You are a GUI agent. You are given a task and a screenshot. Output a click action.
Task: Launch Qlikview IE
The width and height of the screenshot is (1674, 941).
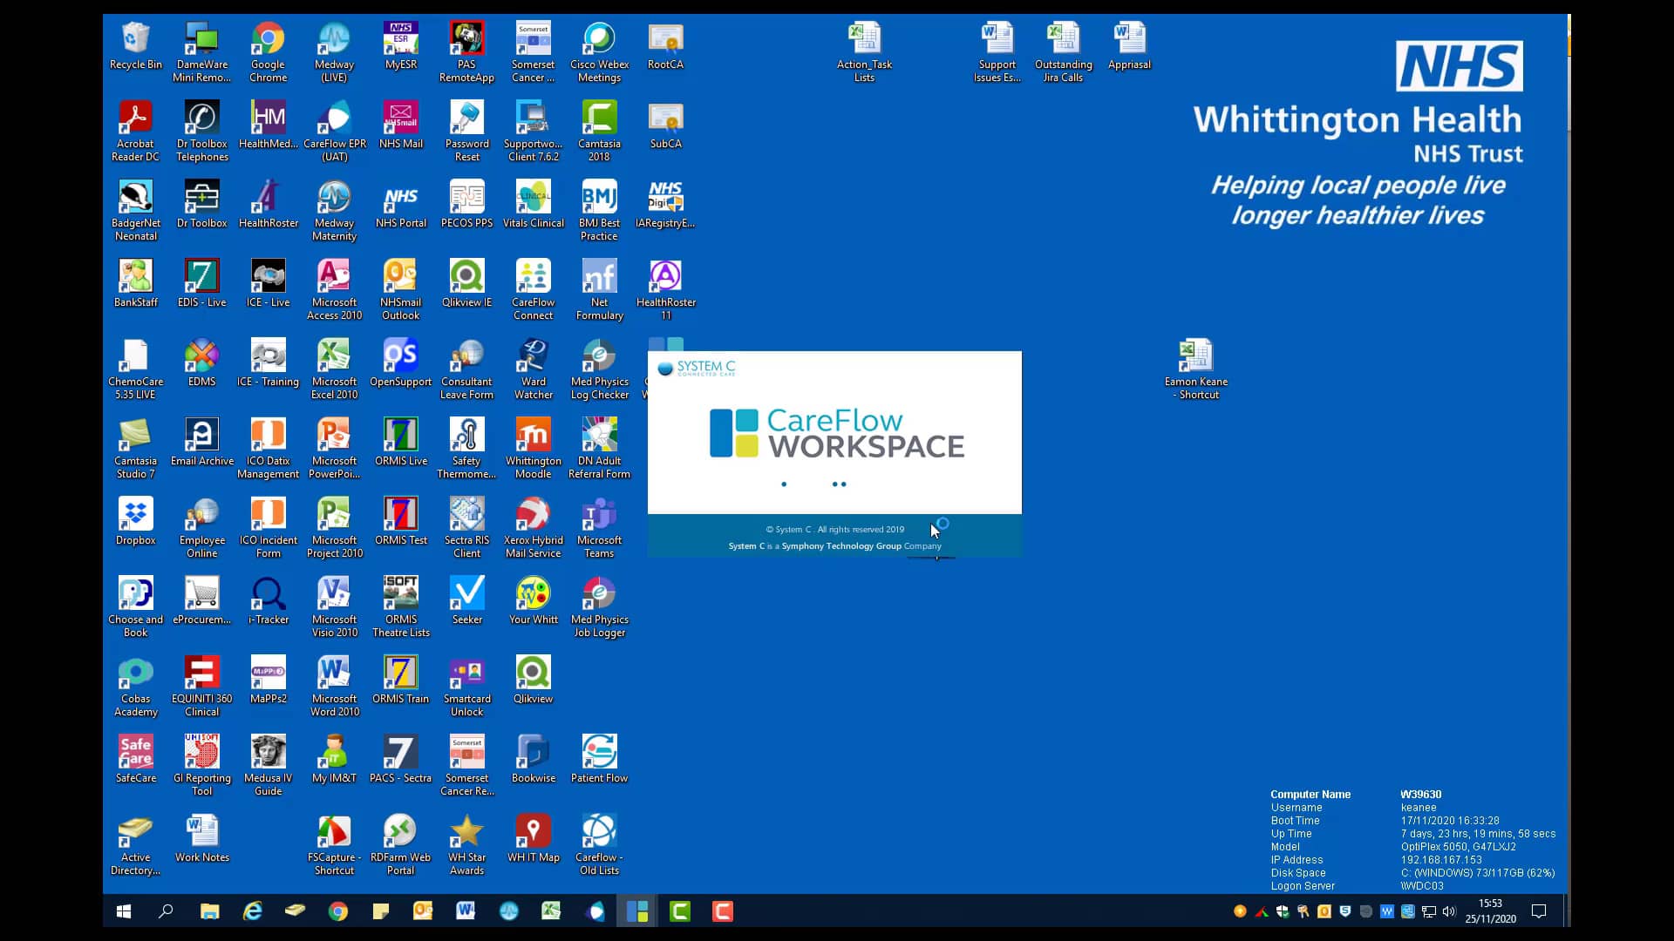[466, 277]
